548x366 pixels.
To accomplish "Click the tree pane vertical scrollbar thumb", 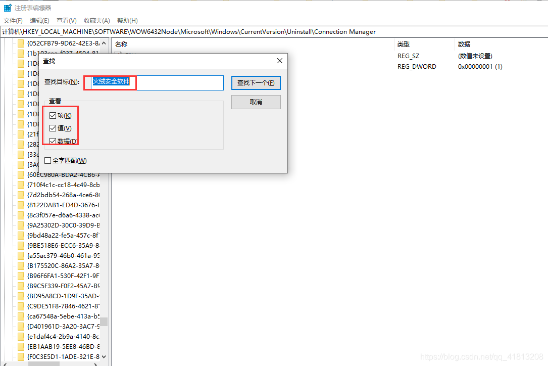I will tap(104, 322).
